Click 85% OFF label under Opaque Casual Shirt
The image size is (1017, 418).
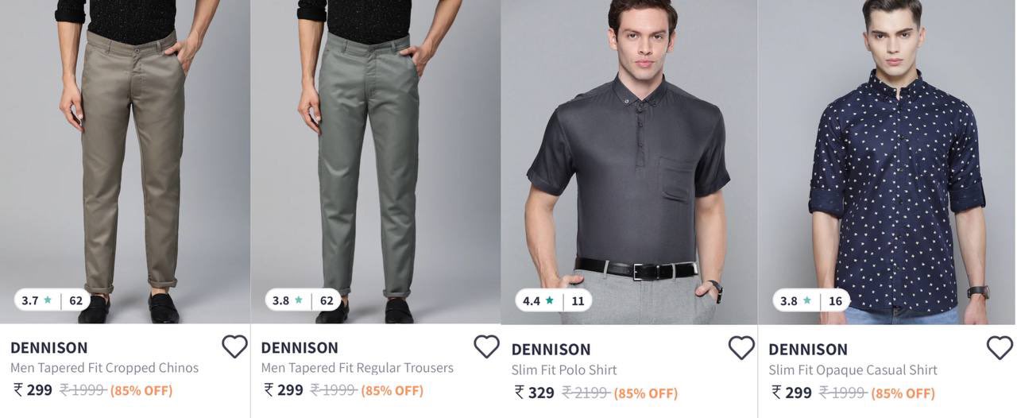[903, 393]
